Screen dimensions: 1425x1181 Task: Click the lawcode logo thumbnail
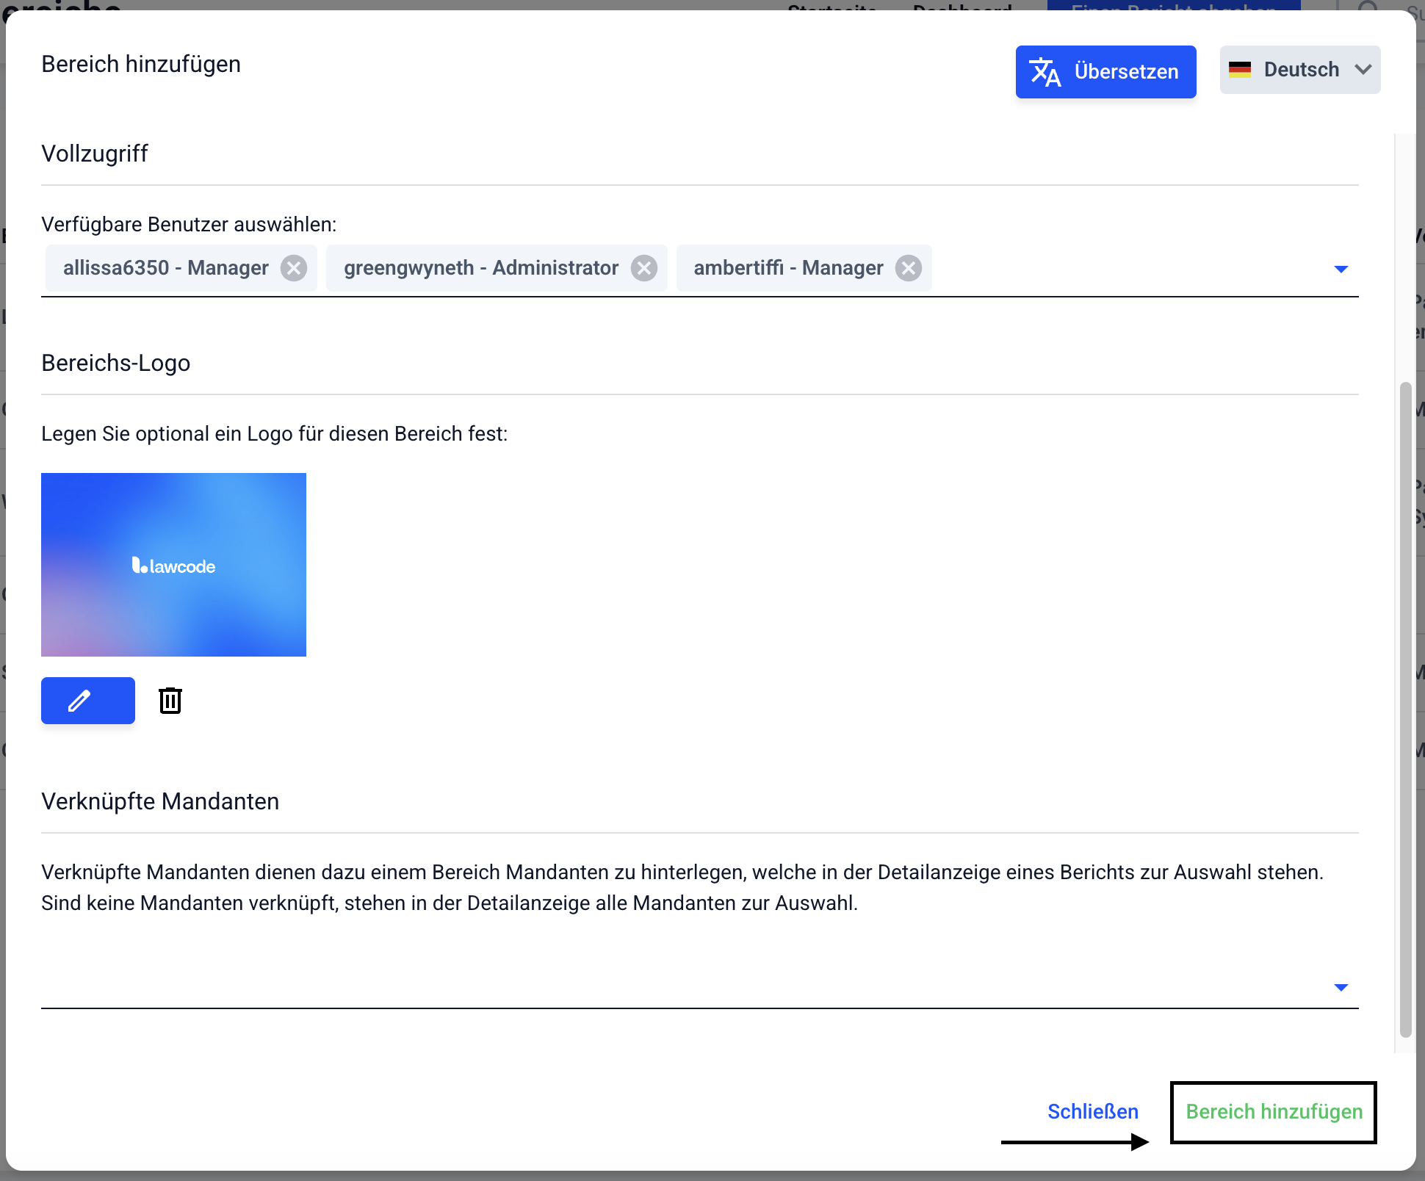click(x=173, y=565)
